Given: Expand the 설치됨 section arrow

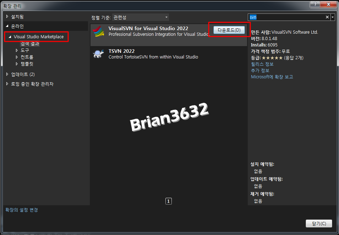Looking at the screenshot, I should [7, 16].
